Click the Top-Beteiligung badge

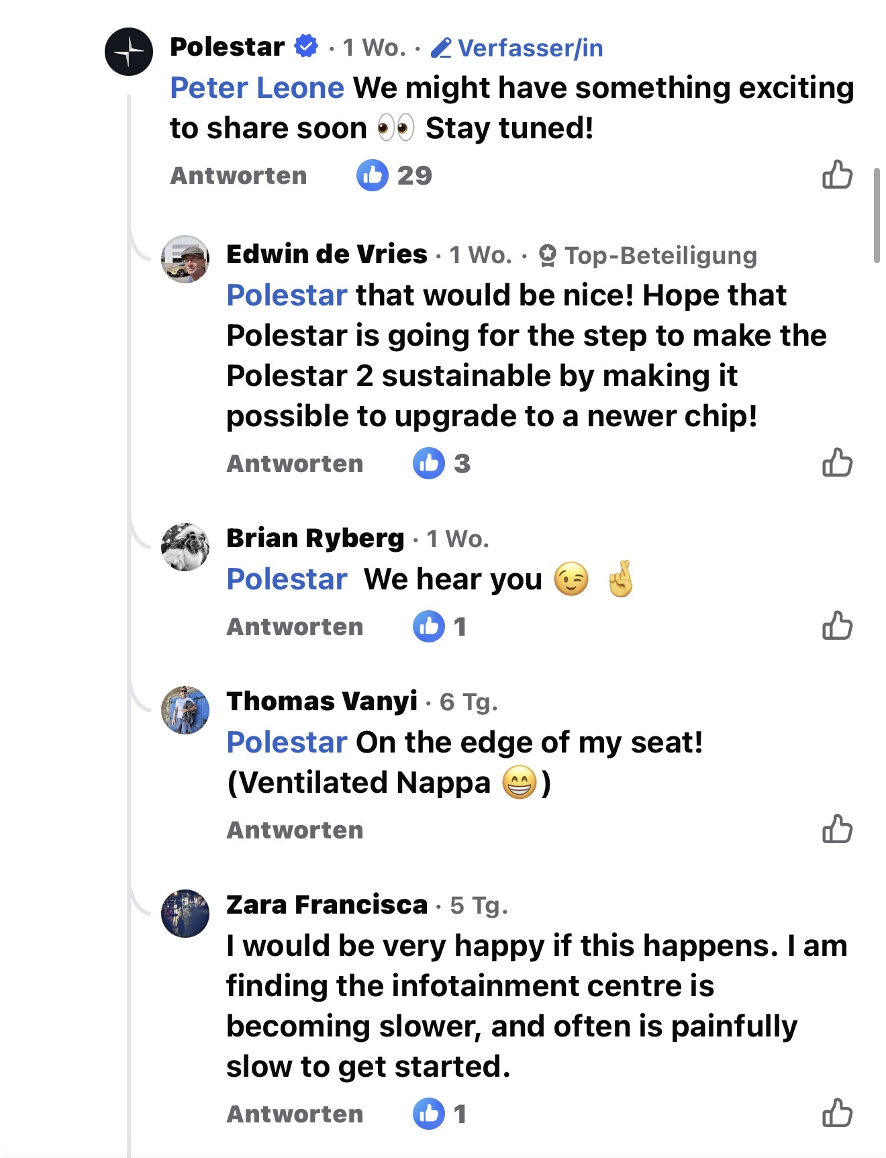tap(648, 255)
